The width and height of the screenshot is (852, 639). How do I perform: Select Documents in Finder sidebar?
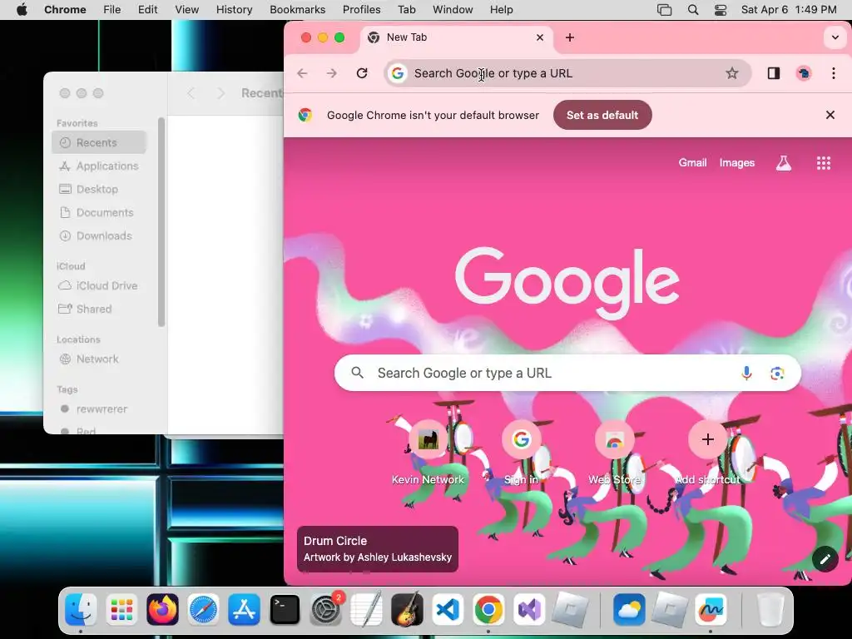[x=99, y=212]
